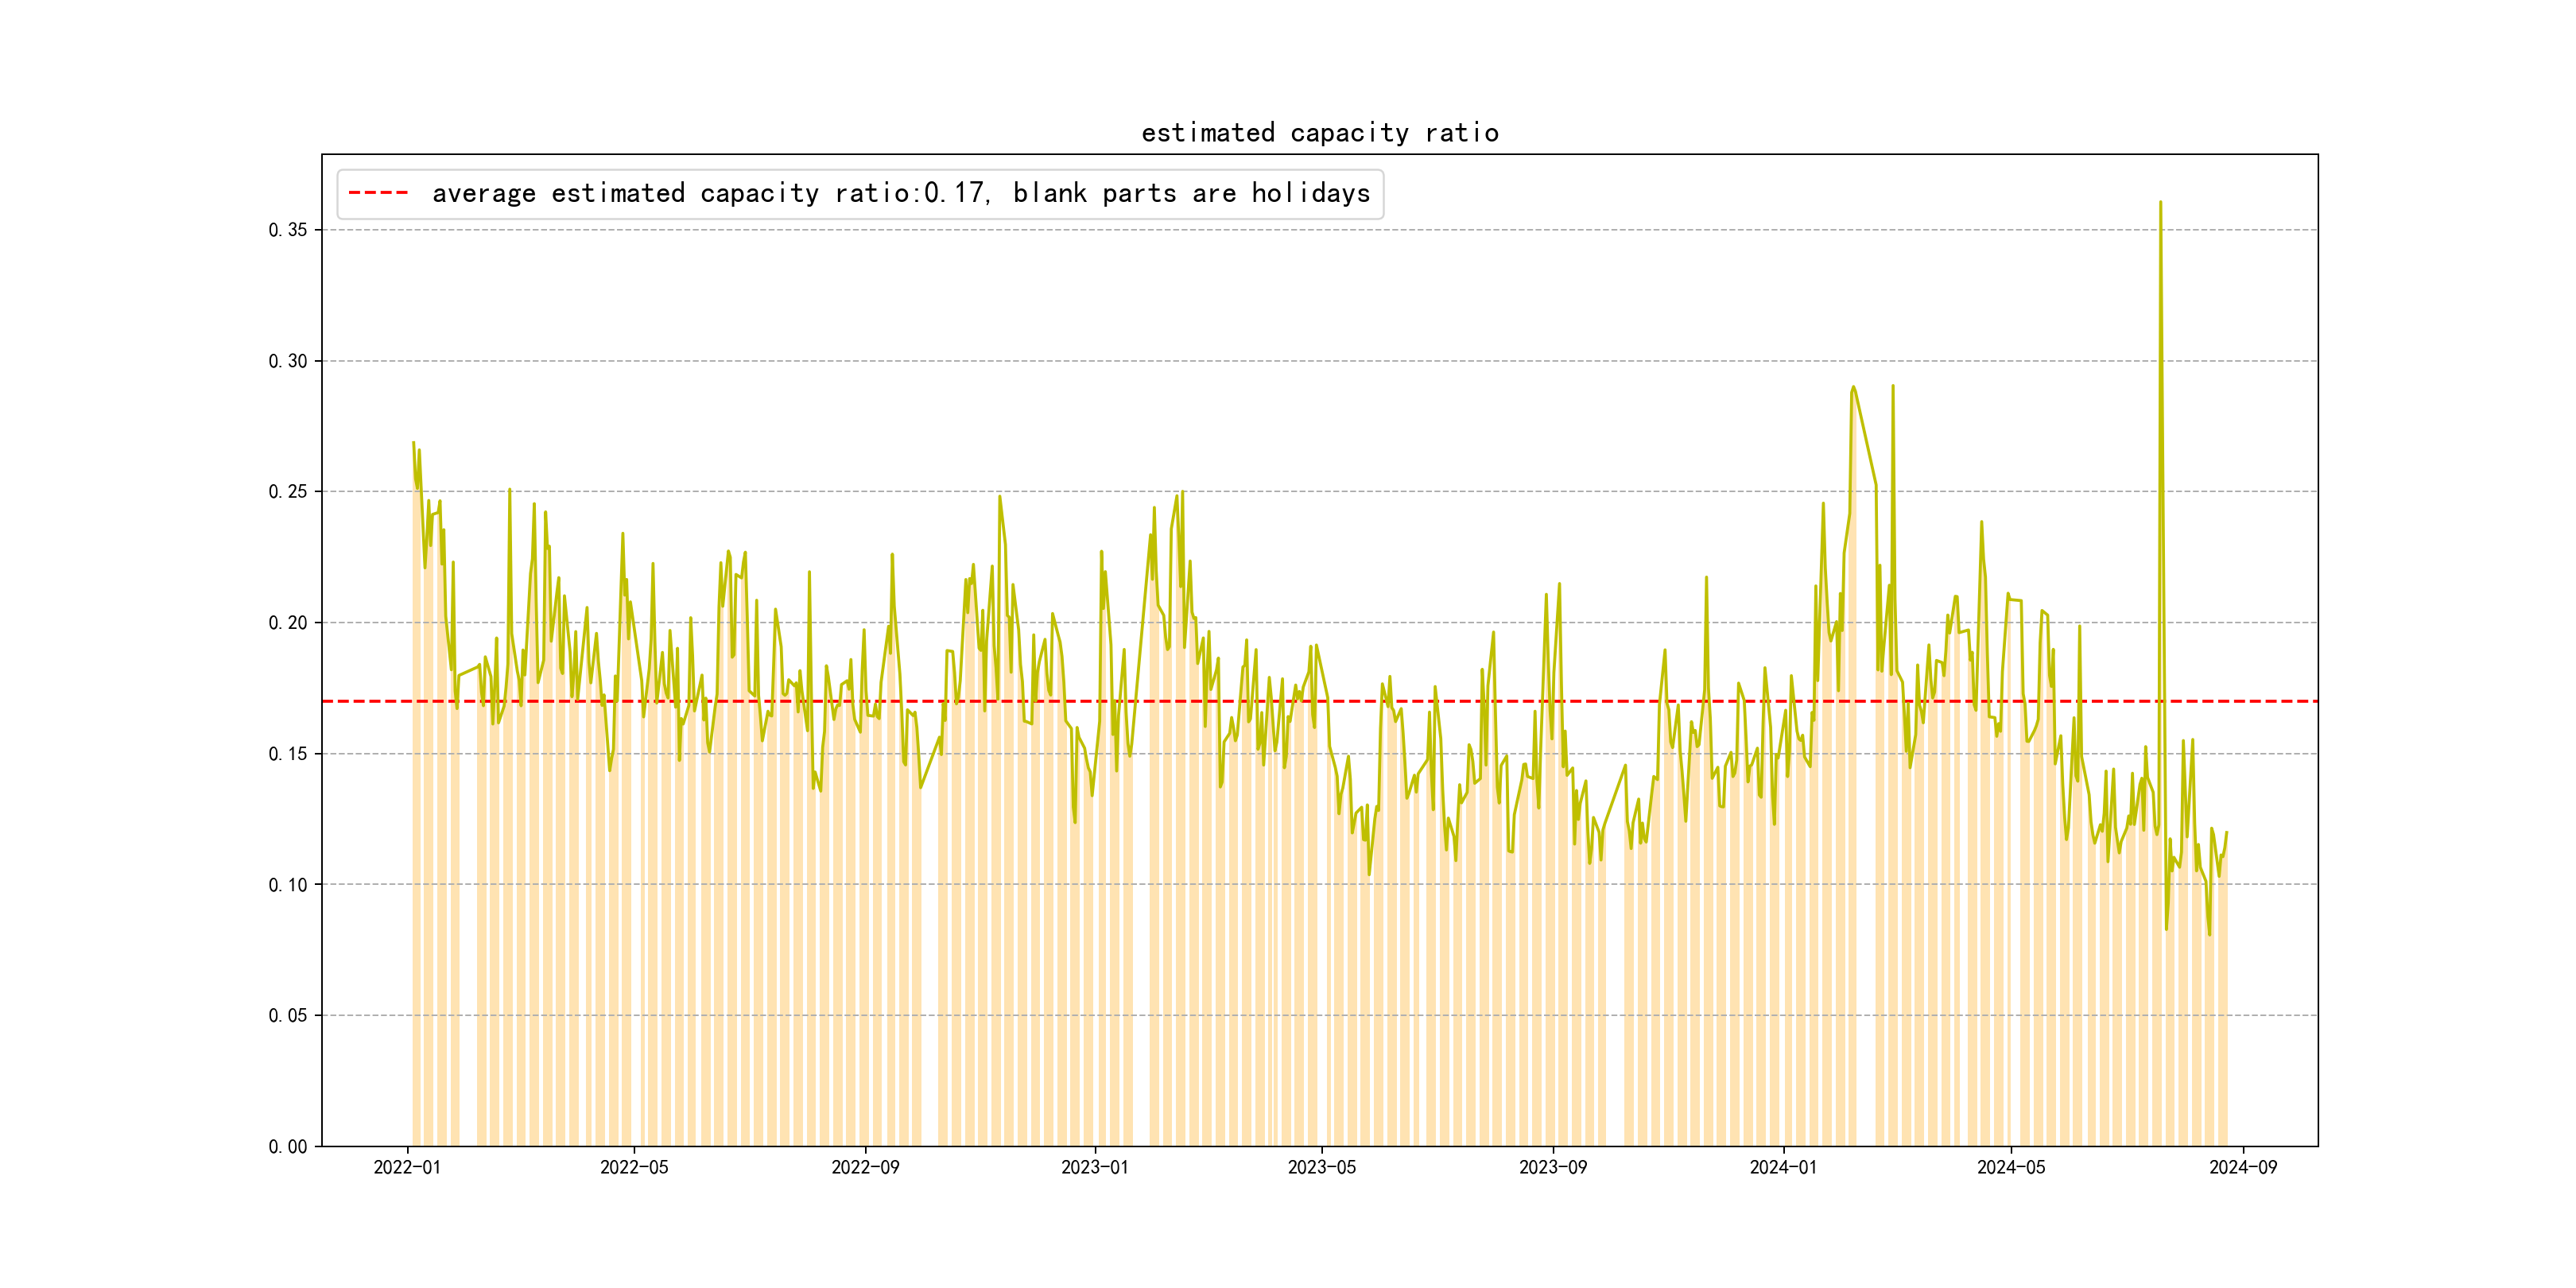Image resolution: width=2576 pixels, height=1288 pixels.
Task: Click the 2024-01 x-axis date label
Action: point(1783,1168)
